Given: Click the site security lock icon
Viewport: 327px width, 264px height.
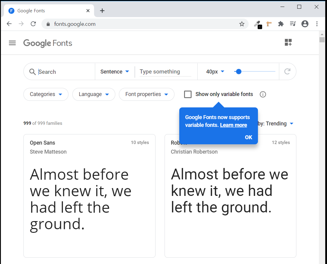Looking at the screenshot, I should (x=48, y=24).
